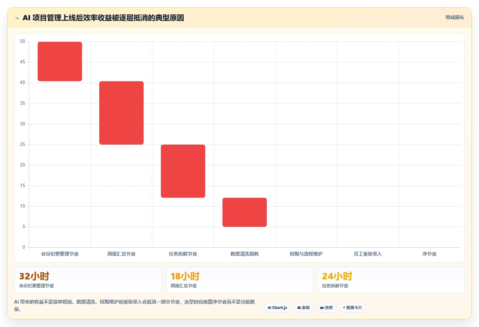Click the footnote paragraph starting AI 带来的收益
This screenshot has height=327, width=479.
(x=135, y=305)
